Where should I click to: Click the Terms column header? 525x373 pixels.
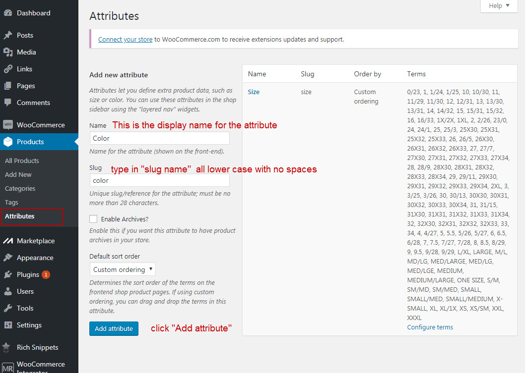coord(416,74)
